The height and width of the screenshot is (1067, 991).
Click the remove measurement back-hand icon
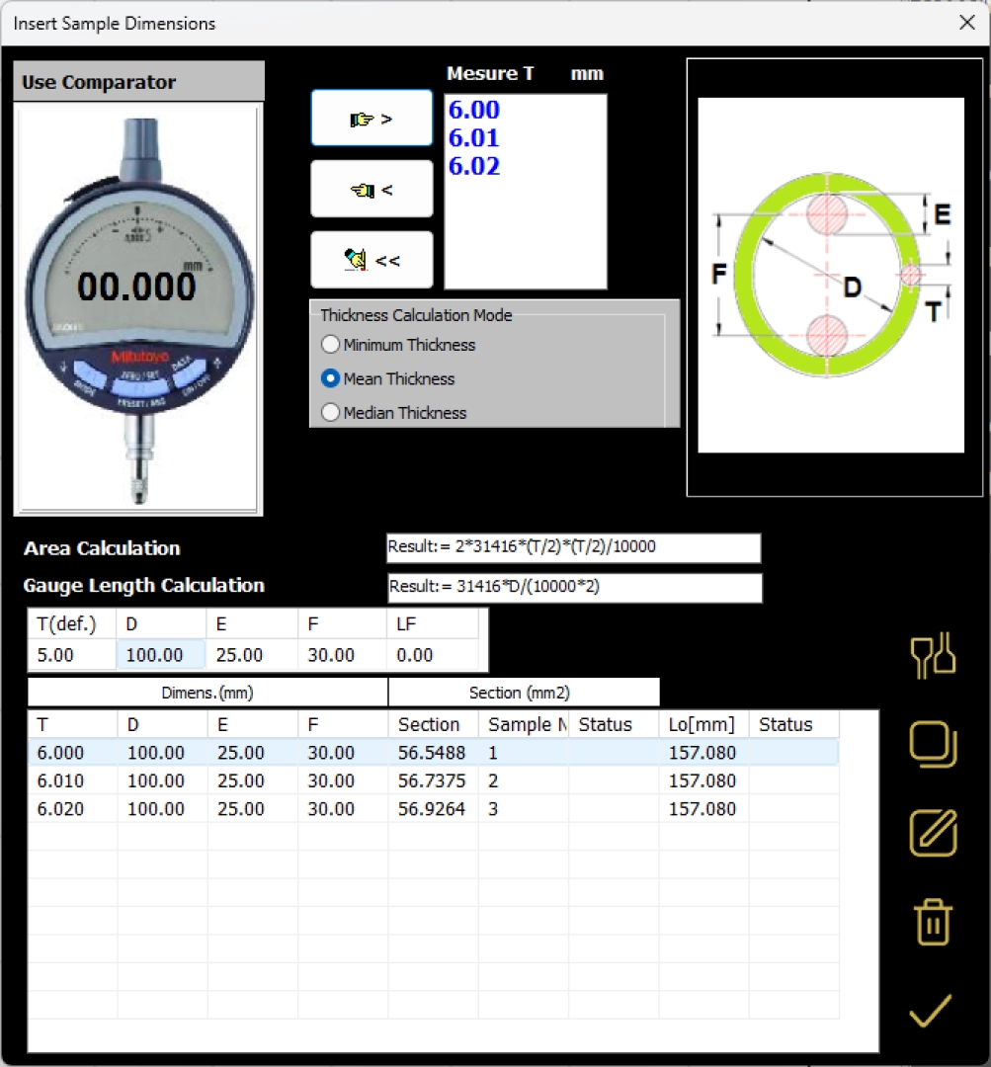372,188
